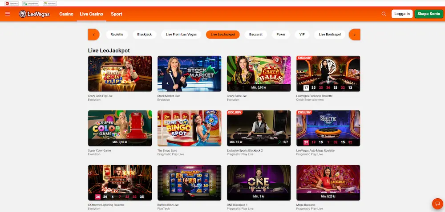Image resolution: width=445 pixels, height=212 pixels.
Task: Open XXXtreme Lightning Roulette thumbnail
Action: point(120,183)
